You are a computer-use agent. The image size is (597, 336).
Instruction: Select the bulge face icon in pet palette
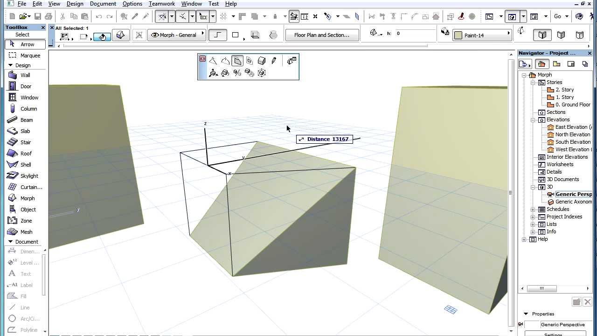click(x=262, y=61)
